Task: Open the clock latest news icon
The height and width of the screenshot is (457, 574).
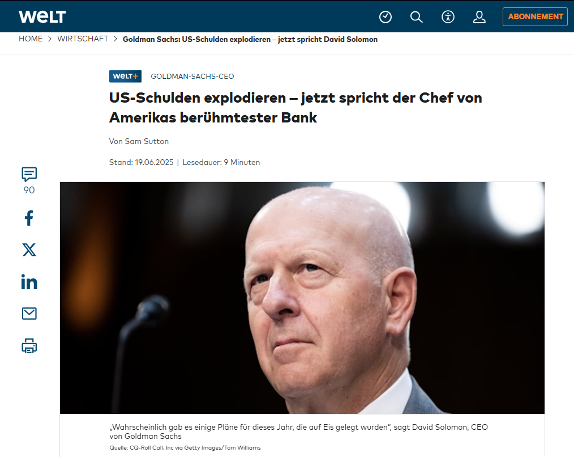Action: pos(385,17)
